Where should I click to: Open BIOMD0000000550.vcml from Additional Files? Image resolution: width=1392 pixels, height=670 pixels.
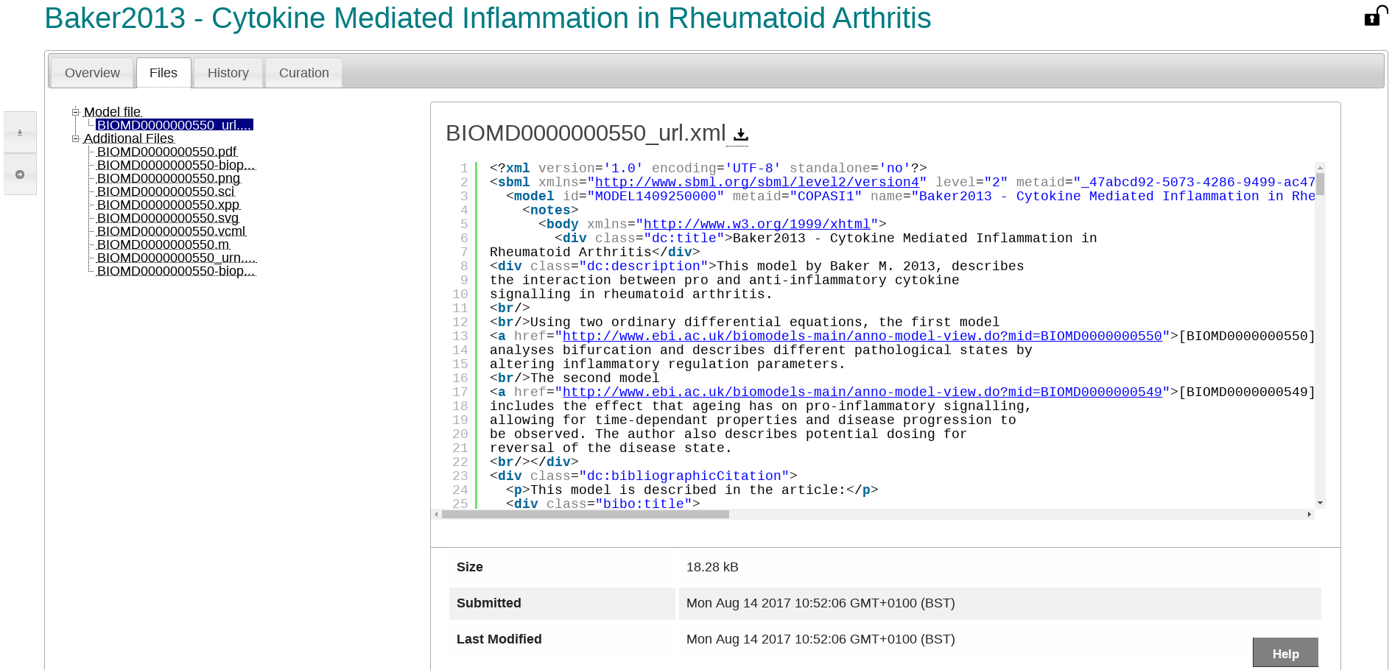[x=171, y=231]
